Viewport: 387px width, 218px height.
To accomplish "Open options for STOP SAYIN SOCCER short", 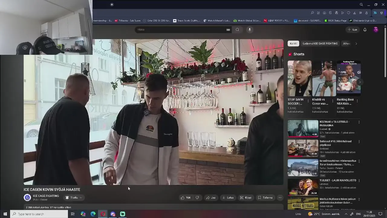I will [x=308, y=101].
